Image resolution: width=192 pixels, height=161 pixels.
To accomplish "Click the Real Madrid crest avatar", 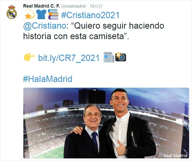I will click(x=12, y=12).
